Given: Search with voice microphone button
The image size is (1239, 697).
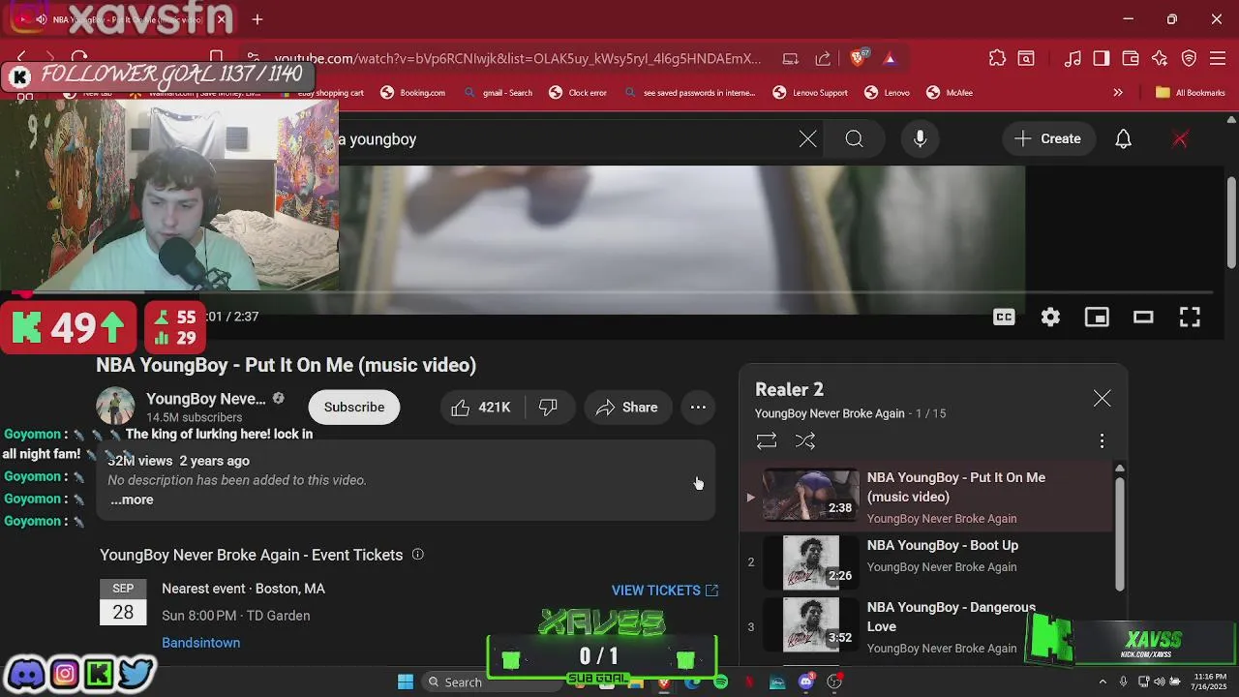Looking at the screenshot, I should [921, 139].
